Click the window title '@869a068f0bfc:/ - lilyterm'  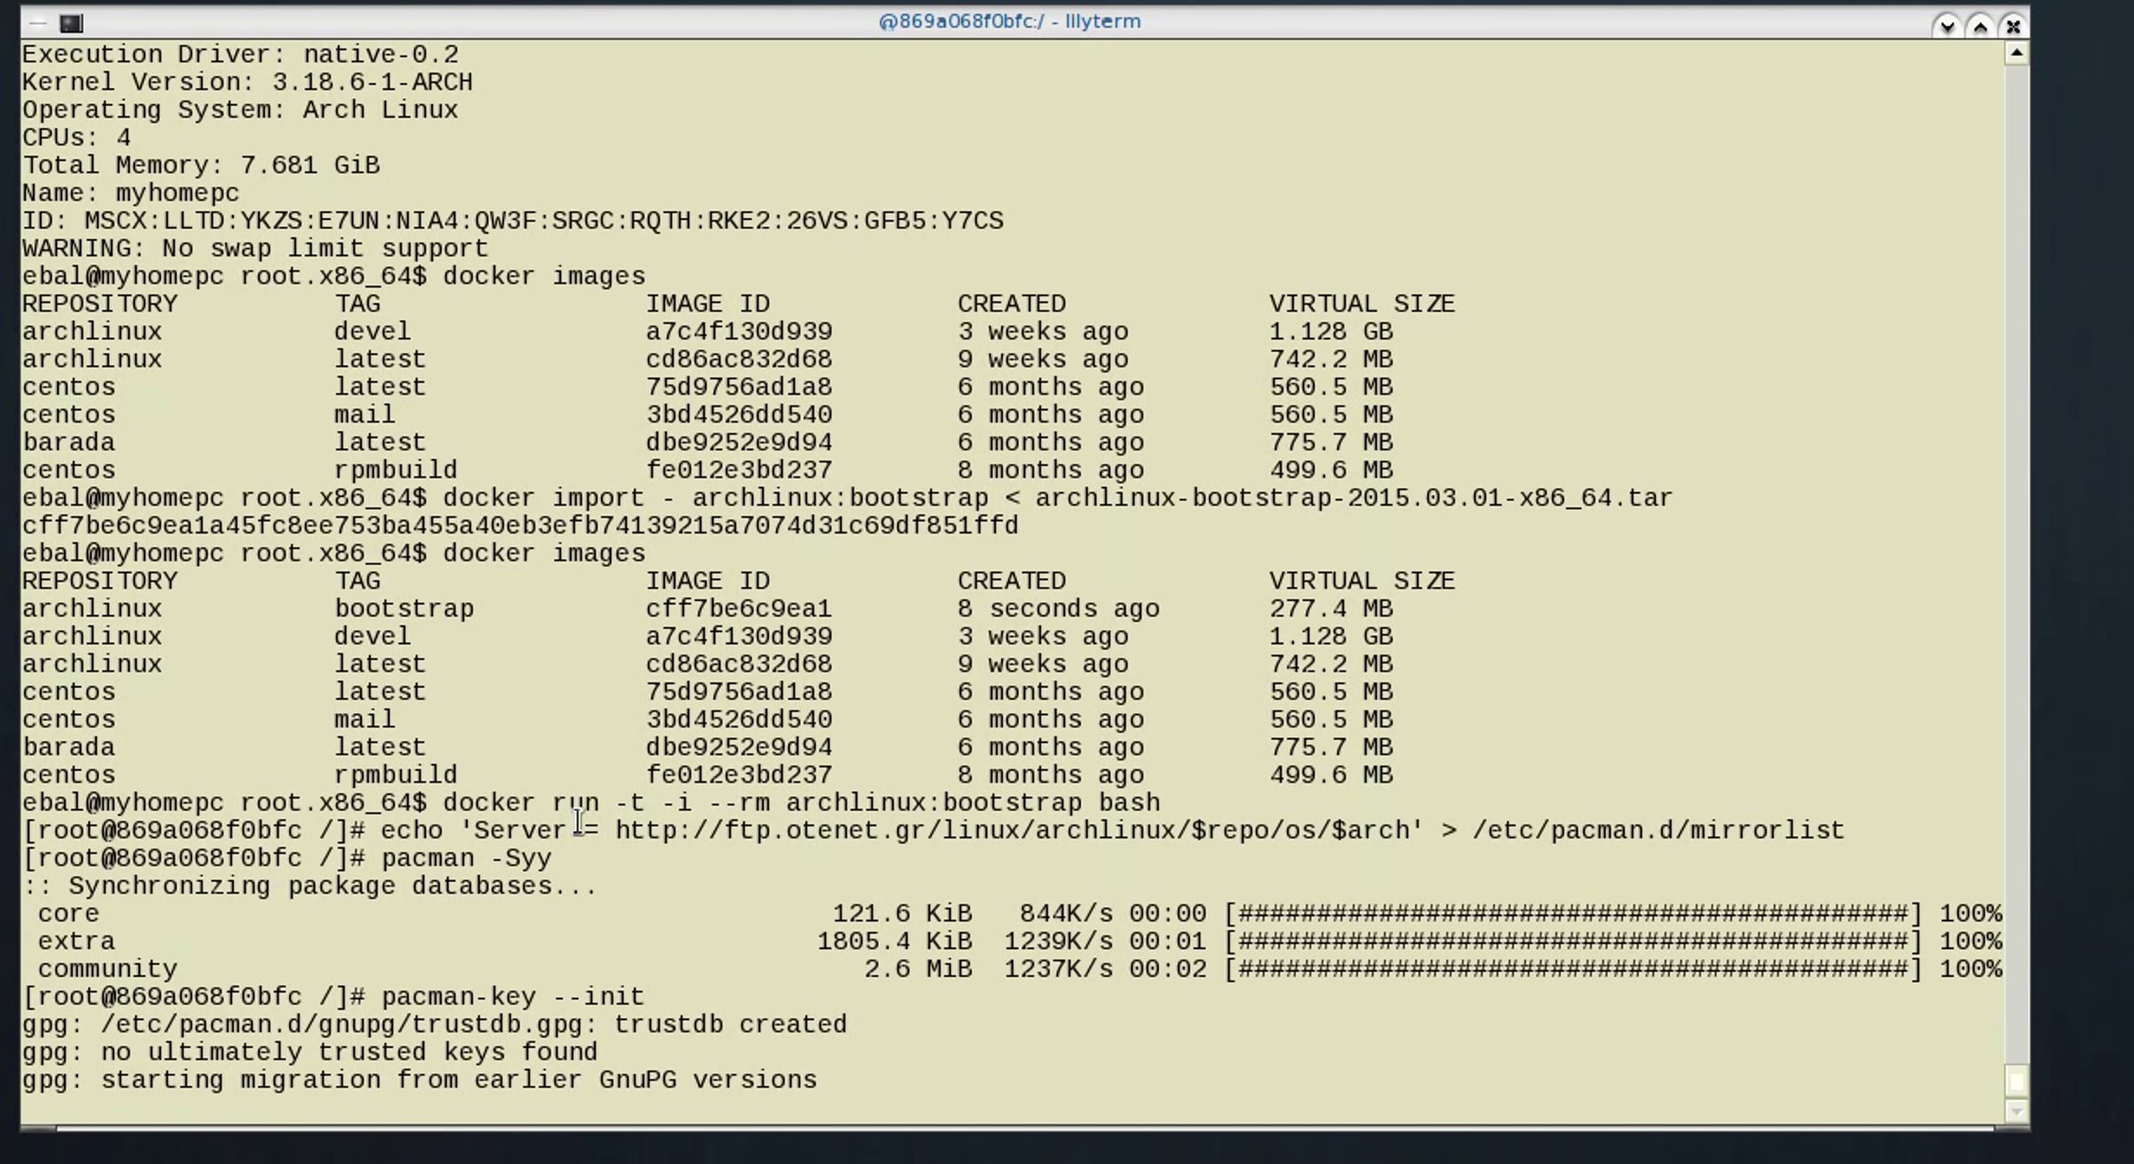(x=1009, y=21)
